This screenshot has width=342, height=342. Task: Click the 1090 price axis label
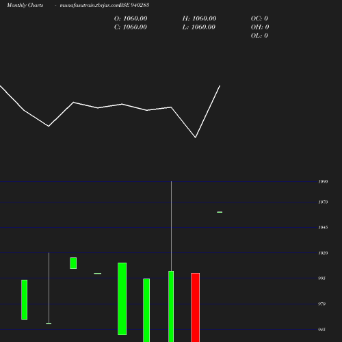pos(323,181)
